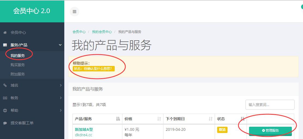Click the home icon beside 会员中心
The width and height of the screenshot is (303, 139).
pyautogui.click(x=5, y=32)
